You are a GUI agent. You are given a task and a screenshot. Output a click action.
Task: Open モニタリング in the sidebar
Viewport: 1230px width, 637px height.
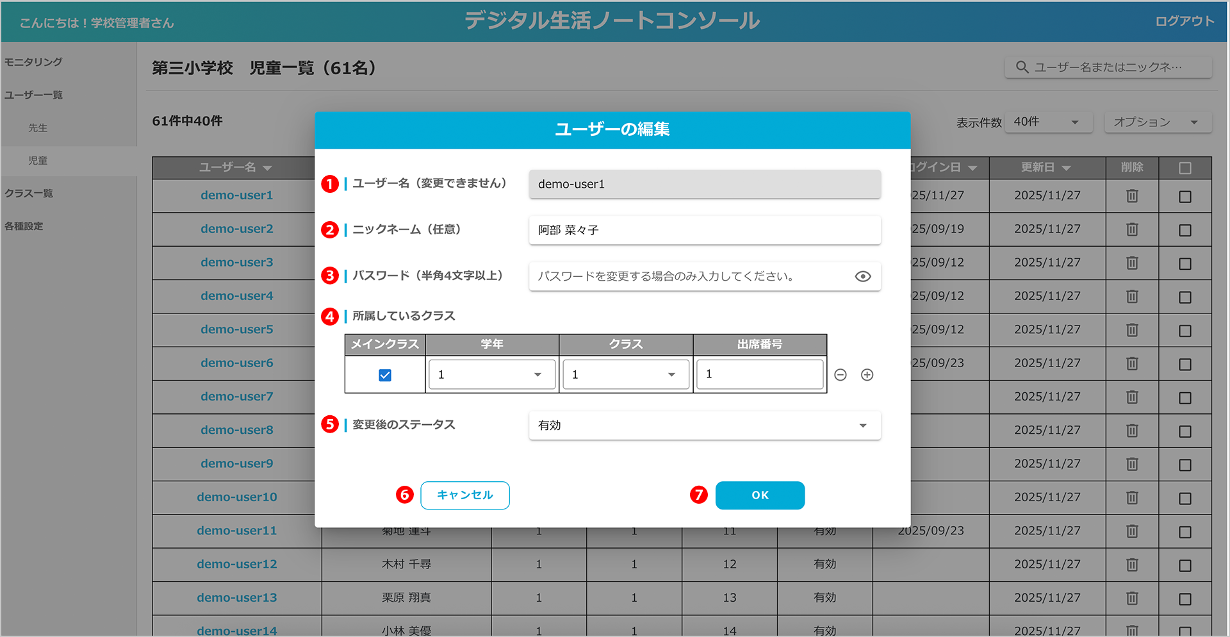coord(33,62)
